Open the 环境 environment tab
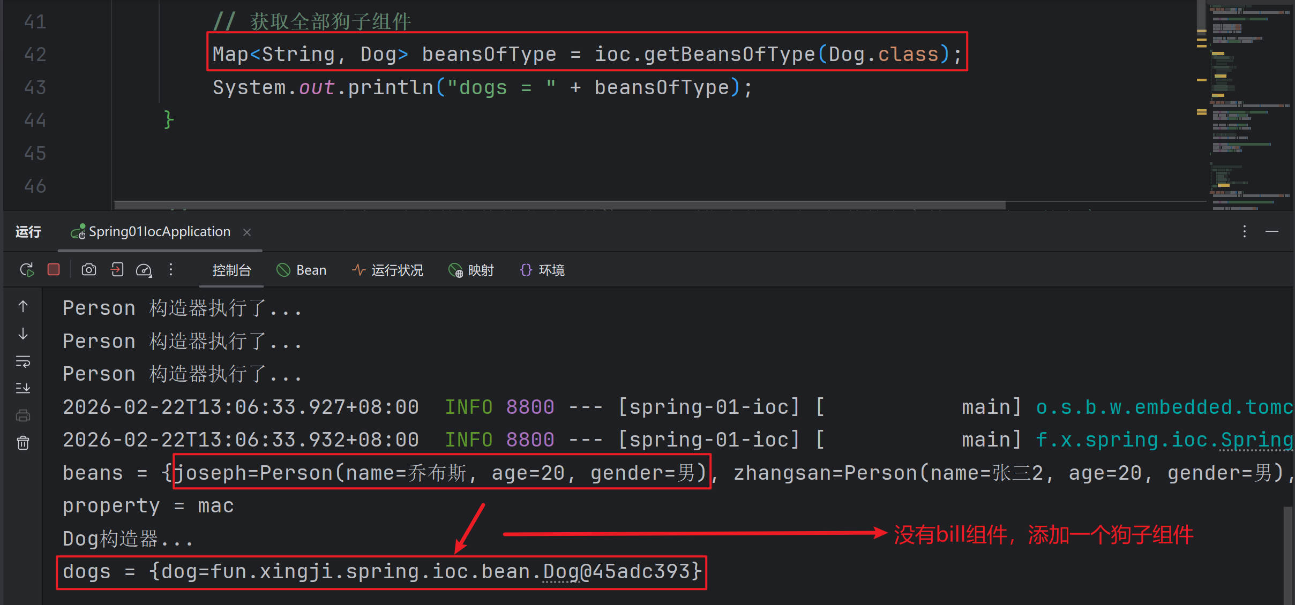This screenshot has width=1295, height=605. pos(542,270)
